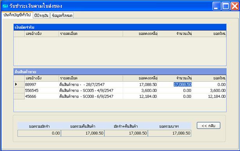
Task: Switch to the ข้อมูลทั้งหมด tab
Action: (x=62, y=16)
